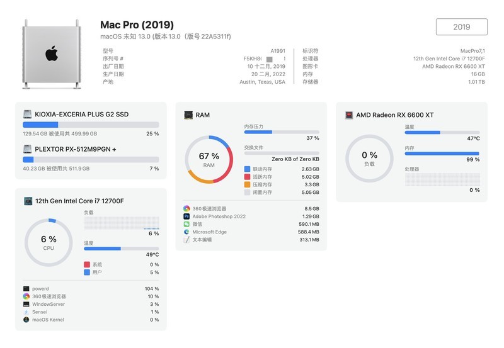This screenshot has width=504, height=348.
Task: Click the 12th Gen Intel Core CPU icon
Action: 28,201
